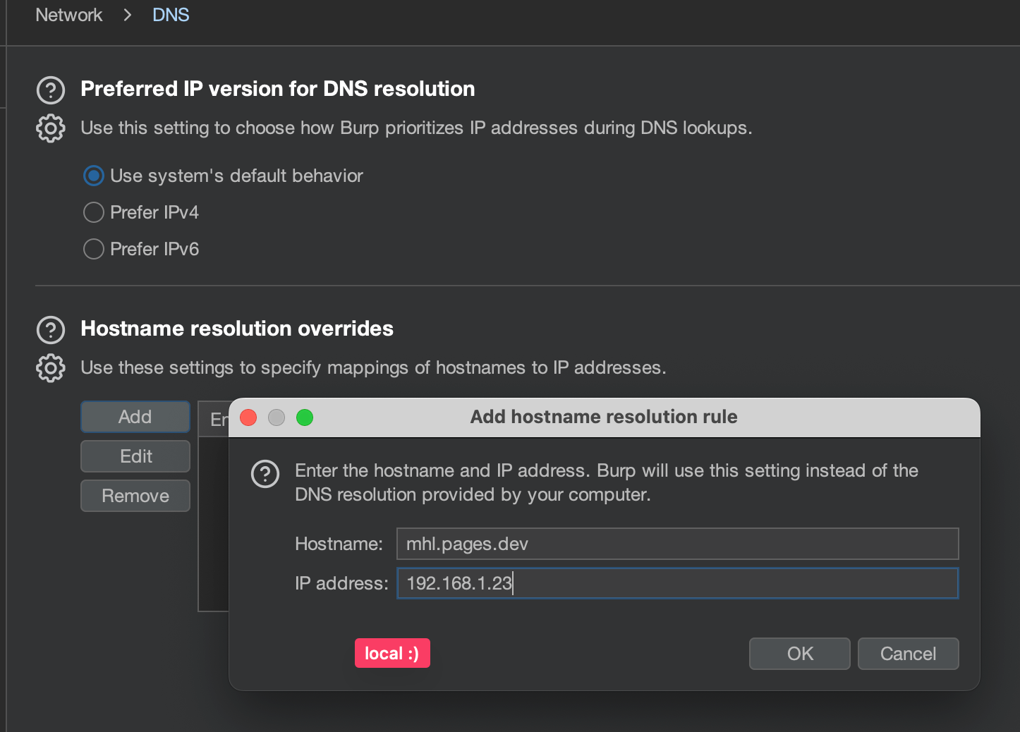Click the Add button for hostname overrides
Viewport: 1020px width, 732px height.
(135, 417)
